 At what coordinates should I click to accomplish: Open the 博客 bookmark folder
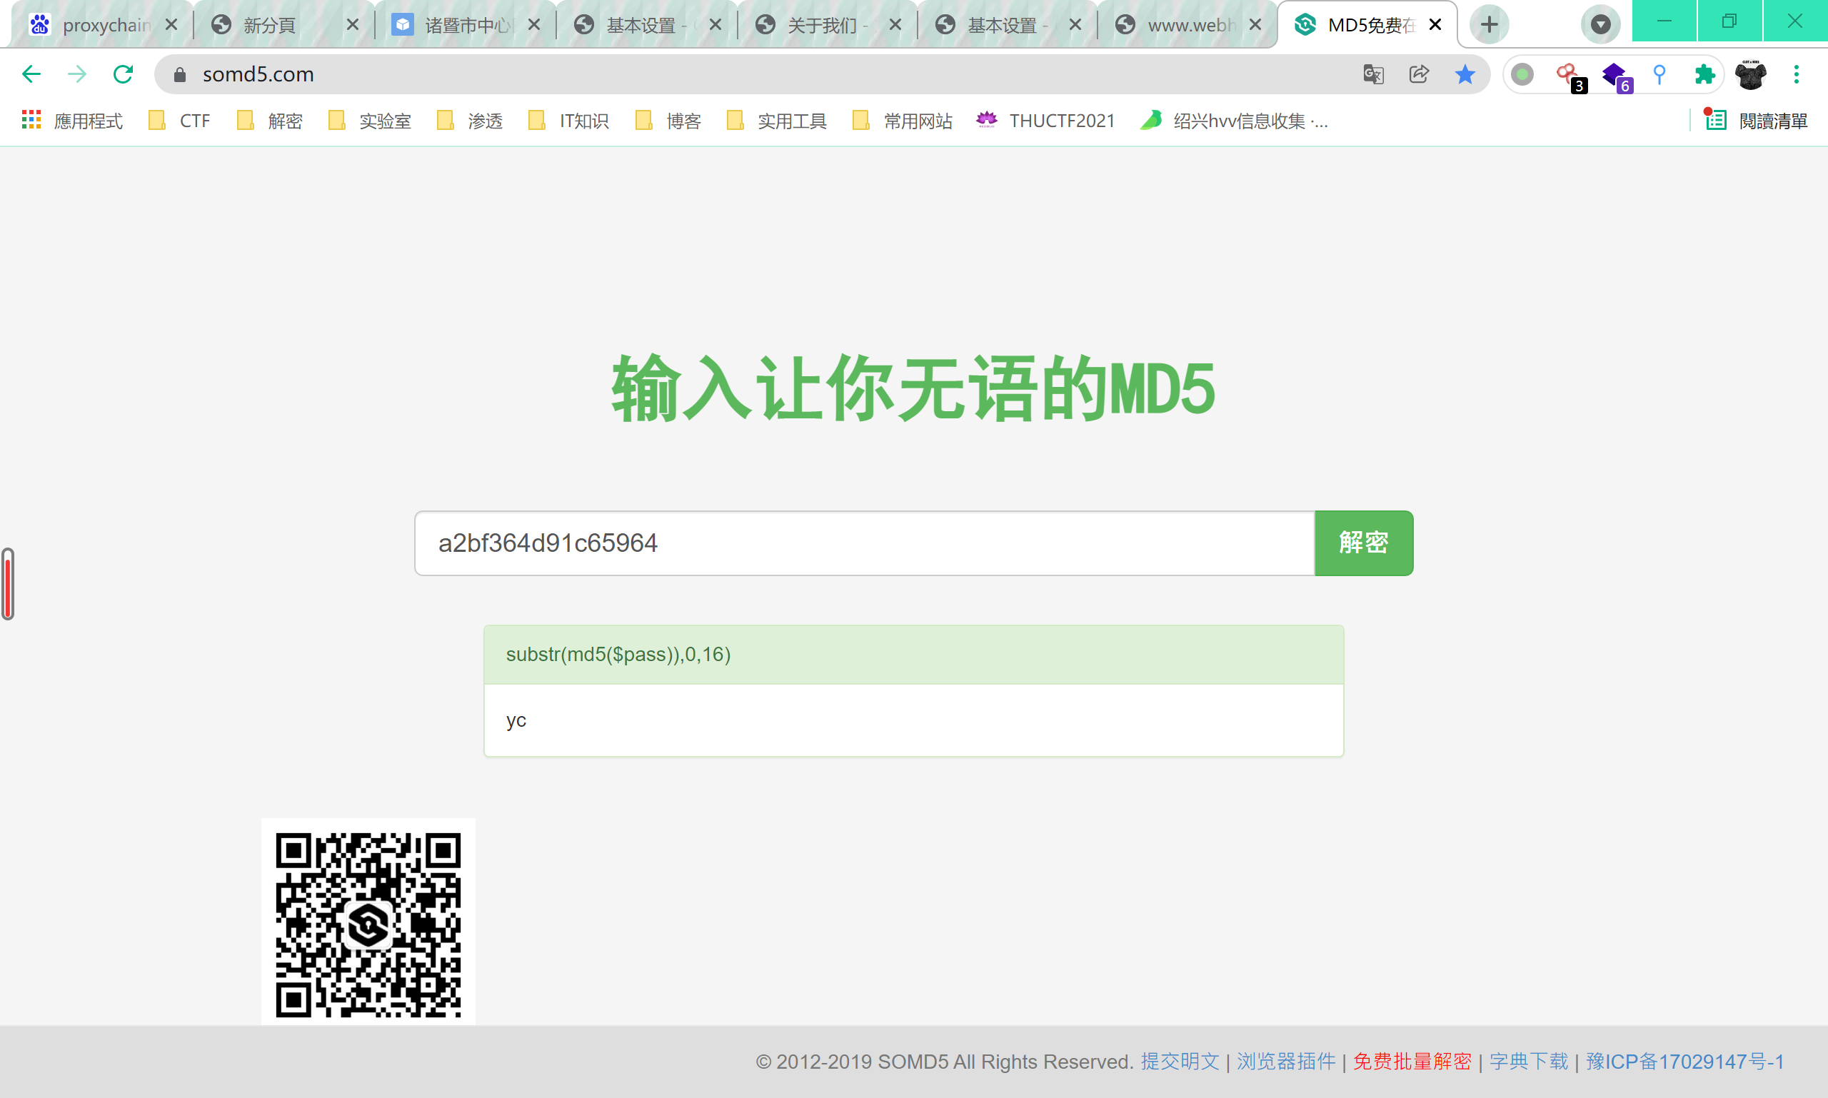668,120
